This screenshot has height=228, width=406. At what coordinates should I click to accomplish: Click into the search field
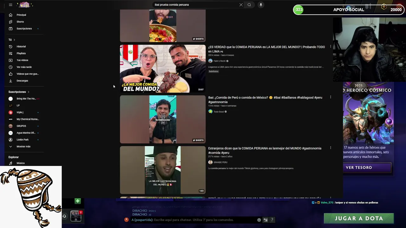(195, 5)
